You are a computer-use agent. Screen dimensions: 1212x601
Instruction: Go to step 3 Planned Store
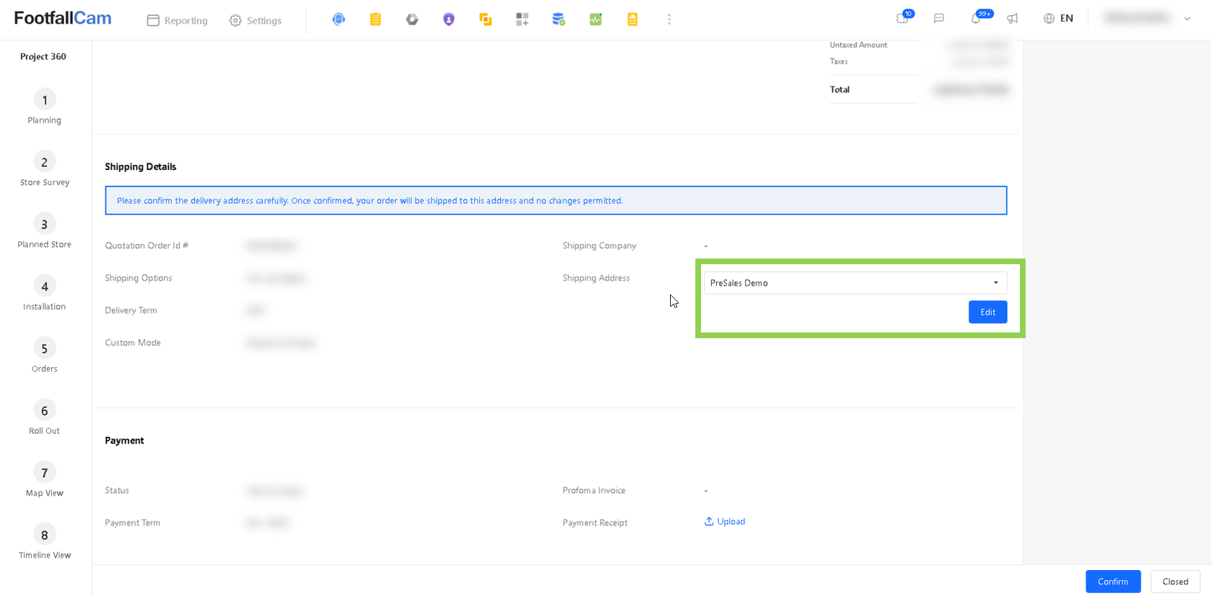pos(45,231)
